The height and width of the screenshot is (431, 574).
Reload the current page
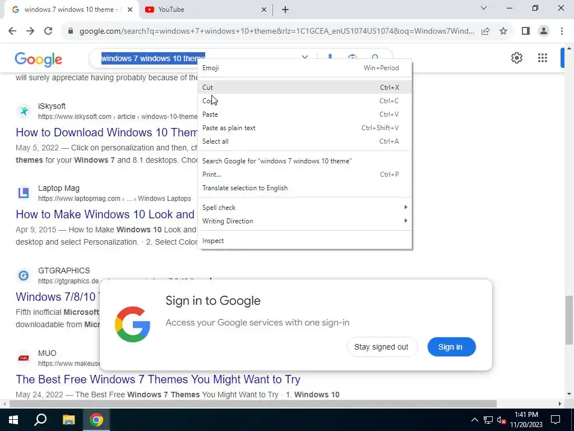[x=48, y=31]
